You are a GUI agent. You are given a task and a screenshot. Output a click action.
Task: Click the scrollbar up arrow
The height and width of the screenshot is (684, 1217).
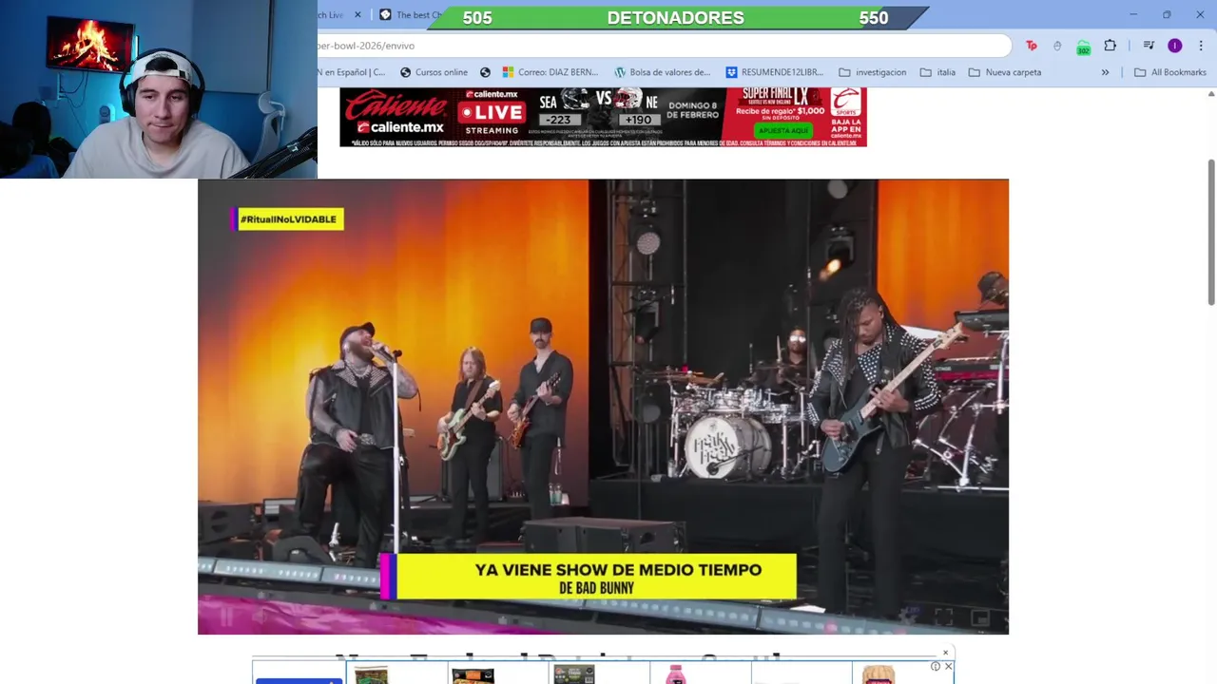1211,94
